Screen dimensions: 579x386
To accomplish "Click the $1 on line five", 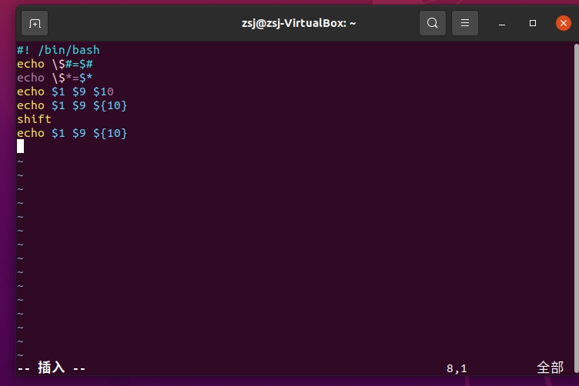I will pyautogui.click(x=59, y=105).
